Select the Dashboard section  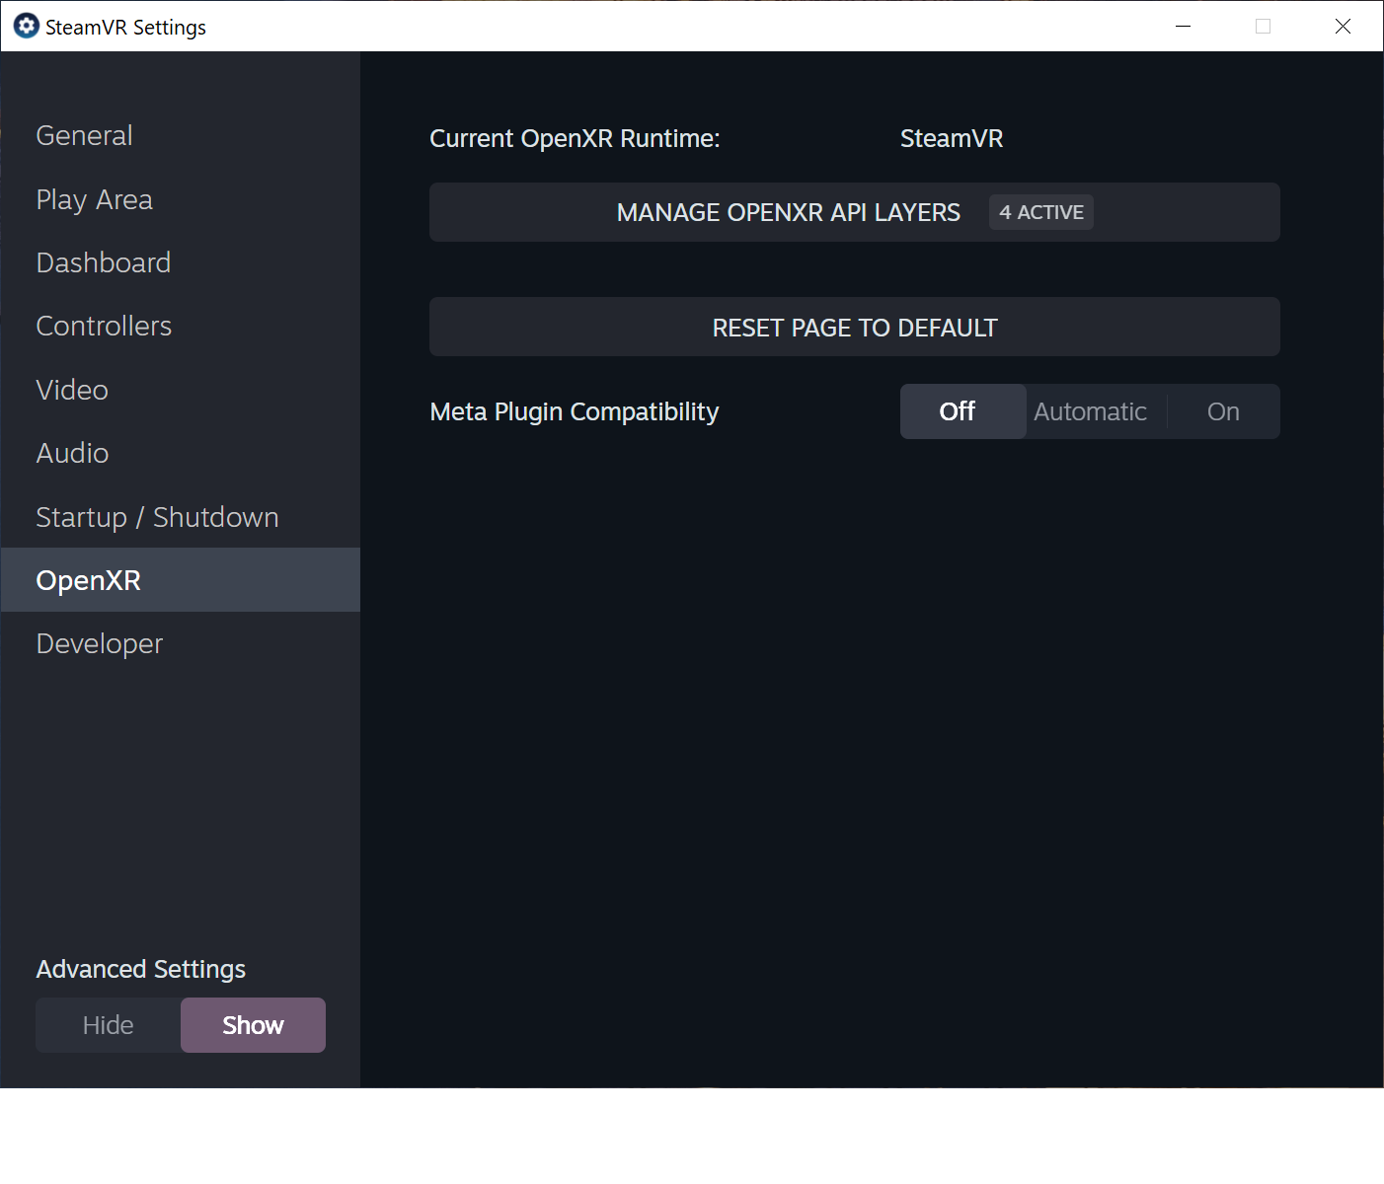(180, 262)
